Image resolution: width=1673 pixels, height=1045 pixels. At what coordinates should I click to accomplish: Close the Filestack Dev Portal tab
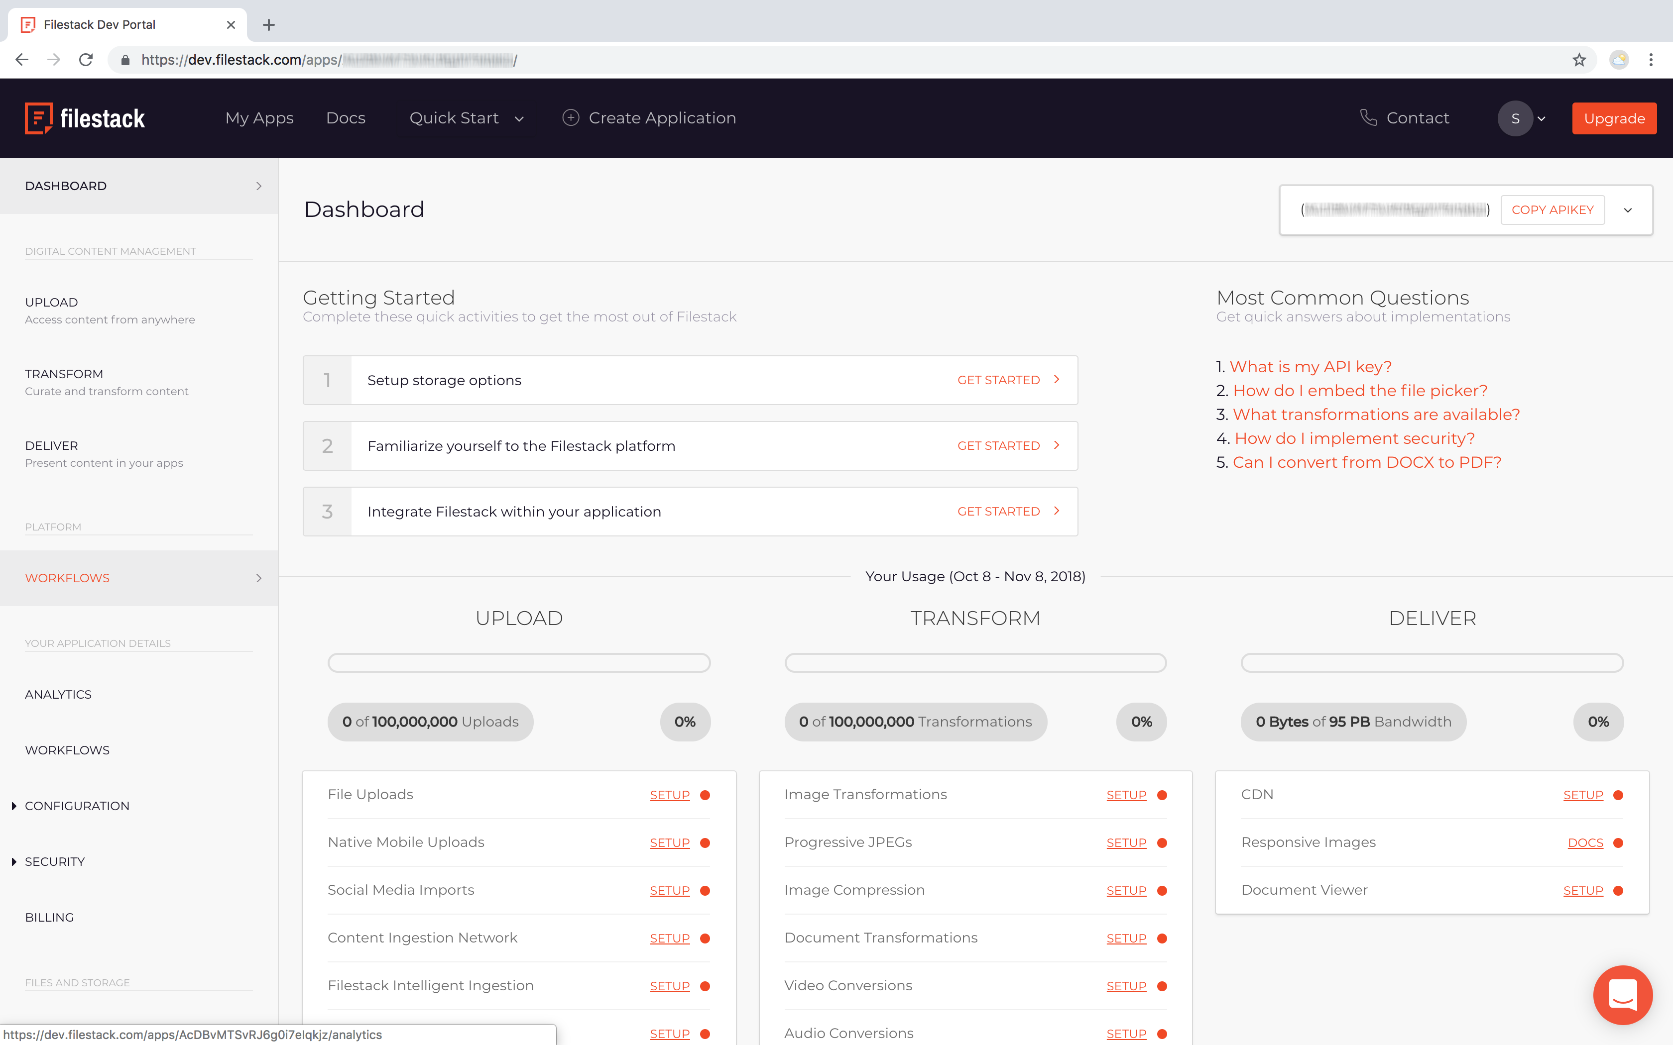coord(231,25)
